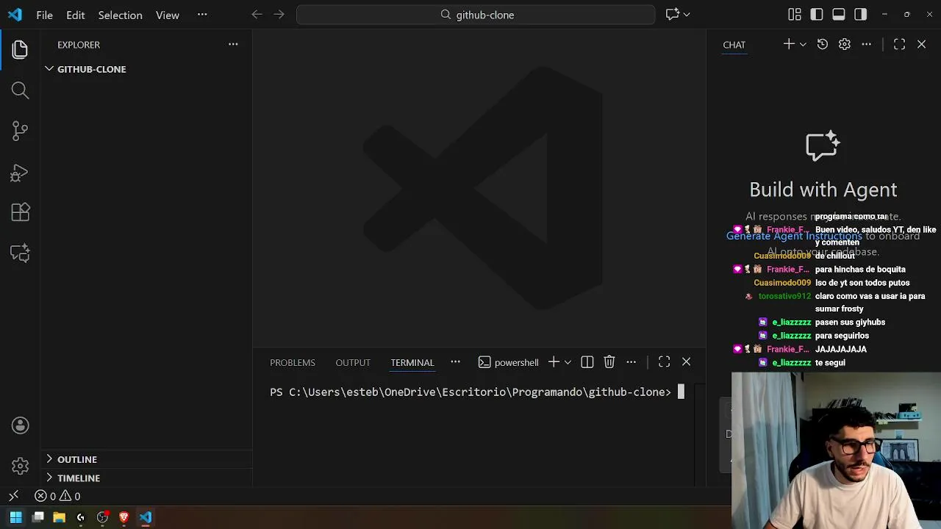This screenshot has width=941, height=529.
Task: Open chat settings gear
Action: (x=845, y=44)
